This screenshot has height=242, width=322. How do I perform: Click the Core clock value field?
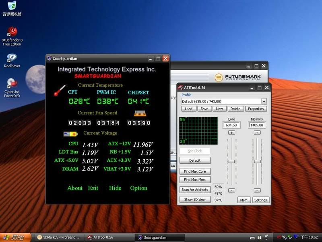(x=231, y=125)
